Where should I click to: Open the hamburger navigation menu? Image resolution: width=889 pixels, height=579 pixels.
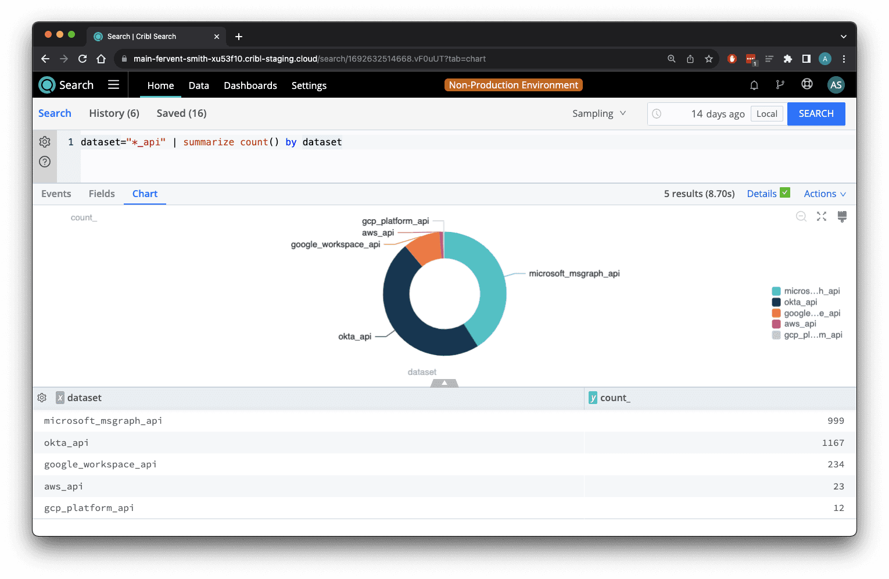[113, 85]
